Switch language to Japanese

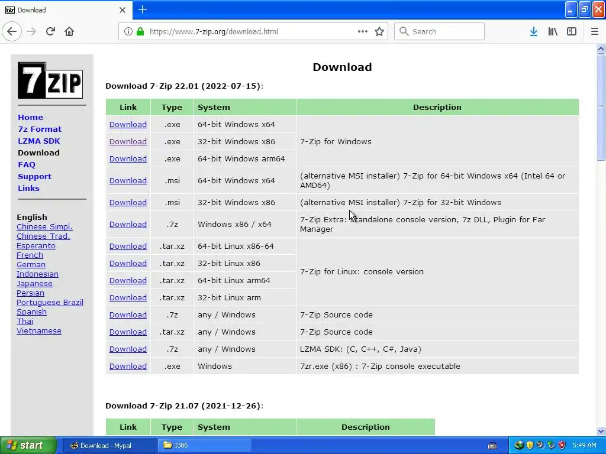(34, 283)
